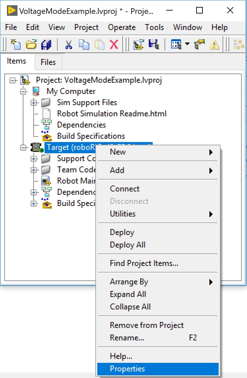The width and height of the screenshot is (247, 378).
Task: Open the Operate menu
Action: pyautogui.click(x=122, y=27)
